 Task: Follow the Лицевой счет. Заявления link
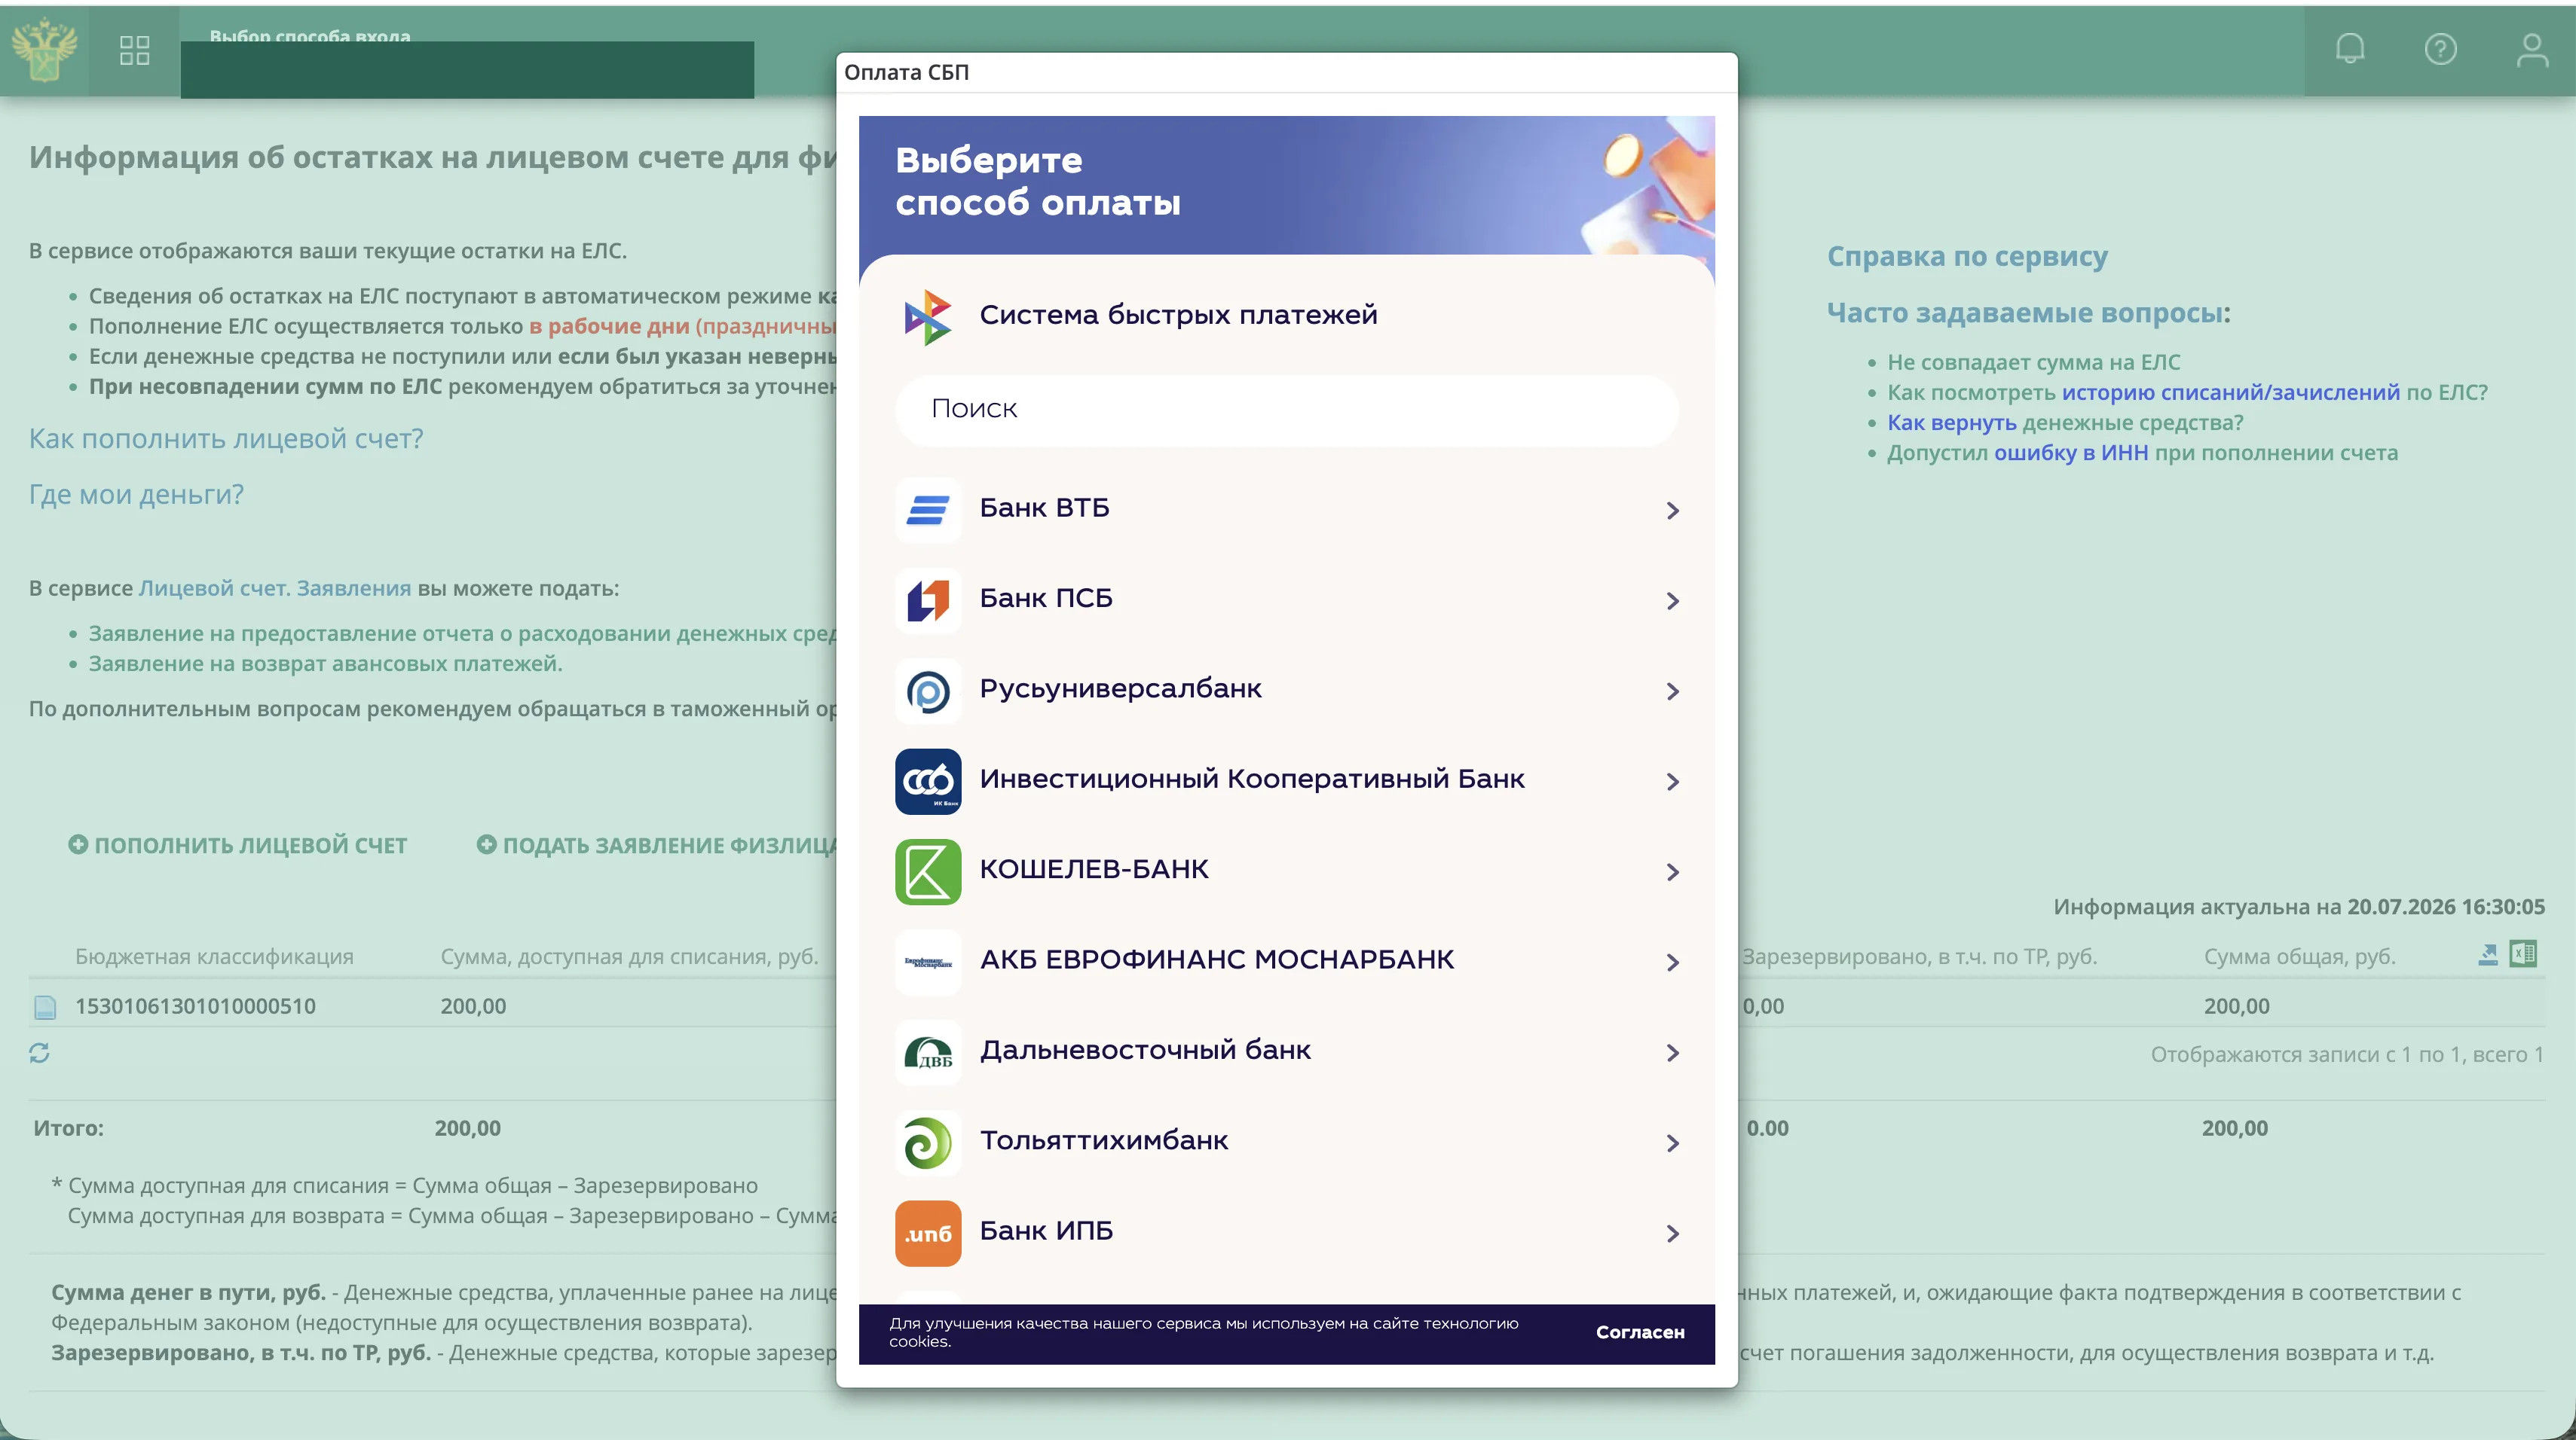point(275,589)
